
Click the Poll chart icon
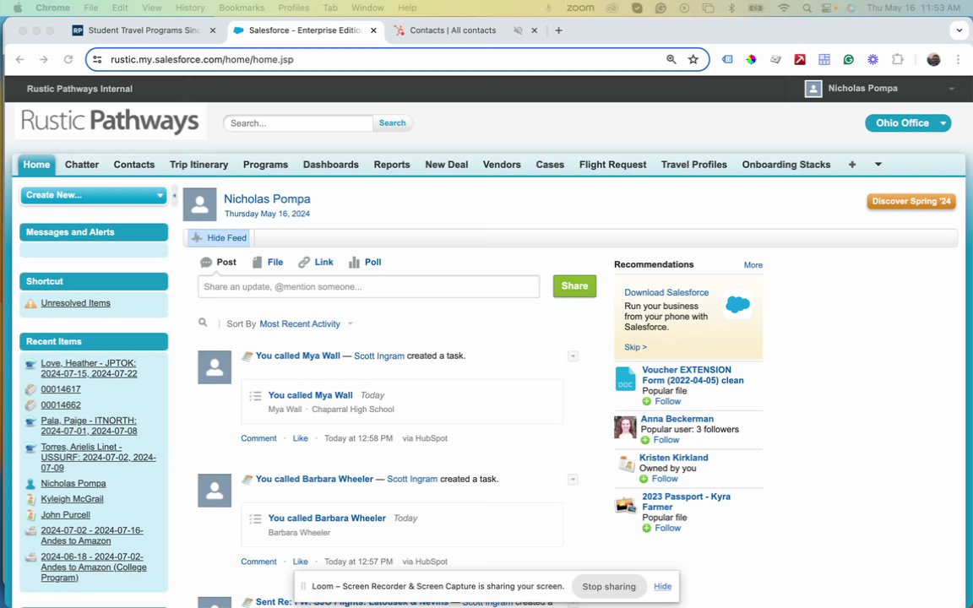click(355, 263)
